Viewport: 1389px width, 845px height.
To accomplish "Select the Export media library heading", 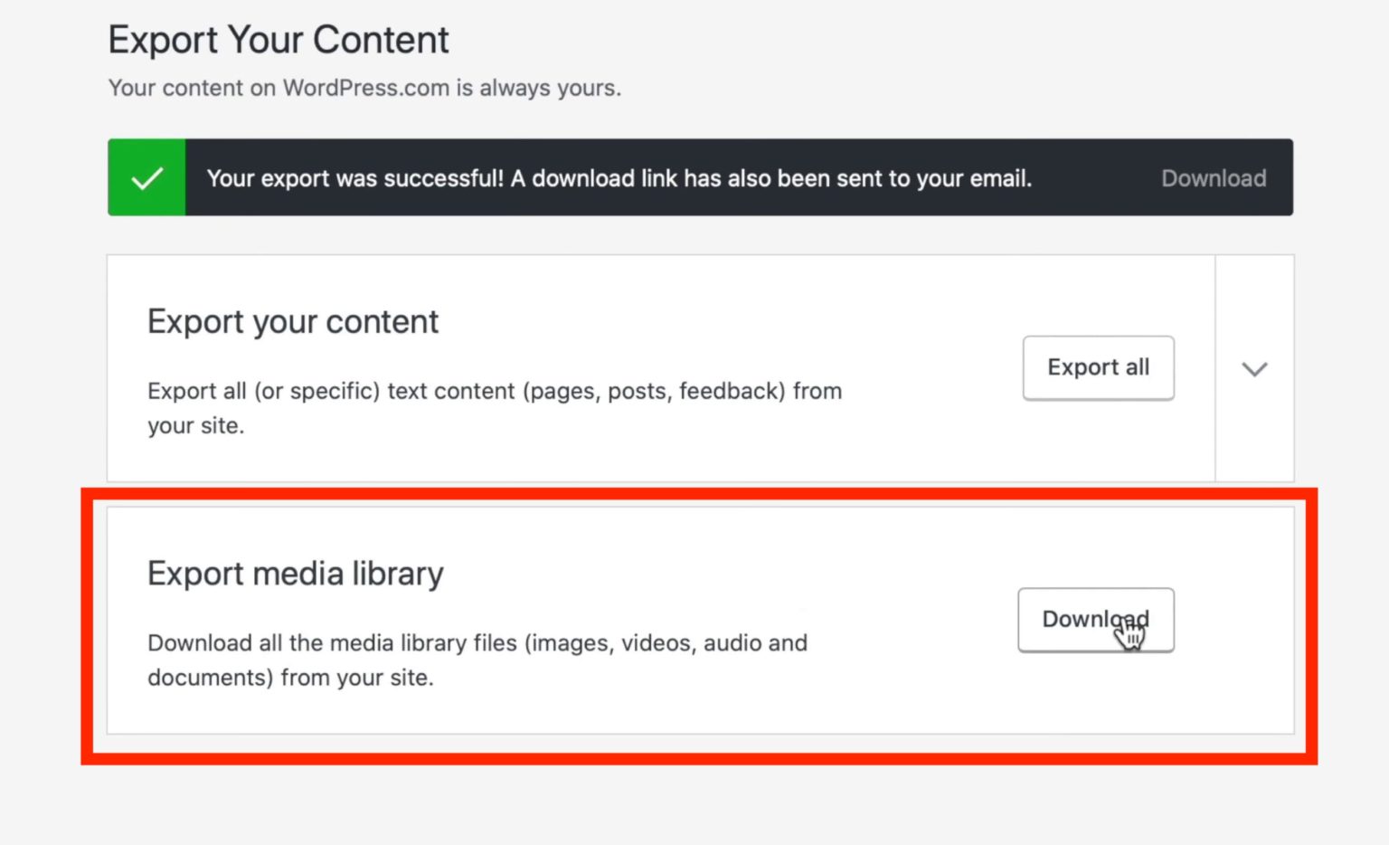I will tap(296, 573).
